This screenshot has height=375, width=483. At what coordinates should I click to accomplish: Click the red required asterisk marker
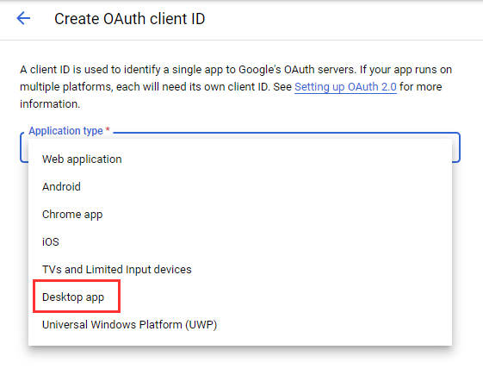point(108,130)
